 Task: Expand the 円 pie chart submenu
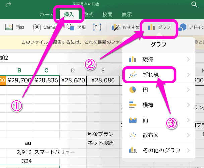tap(158, 90)
